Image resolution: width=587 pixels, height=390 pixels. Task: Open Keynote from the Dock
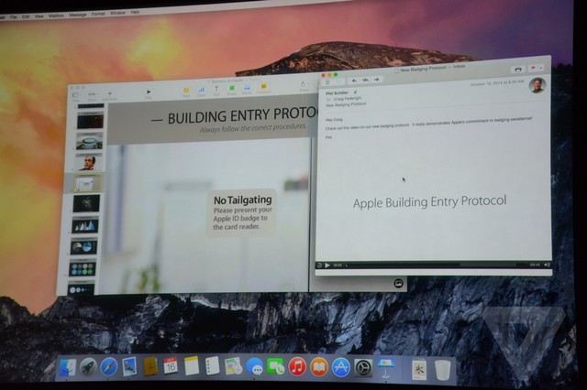pyautogui.click(x=386, y=368)
